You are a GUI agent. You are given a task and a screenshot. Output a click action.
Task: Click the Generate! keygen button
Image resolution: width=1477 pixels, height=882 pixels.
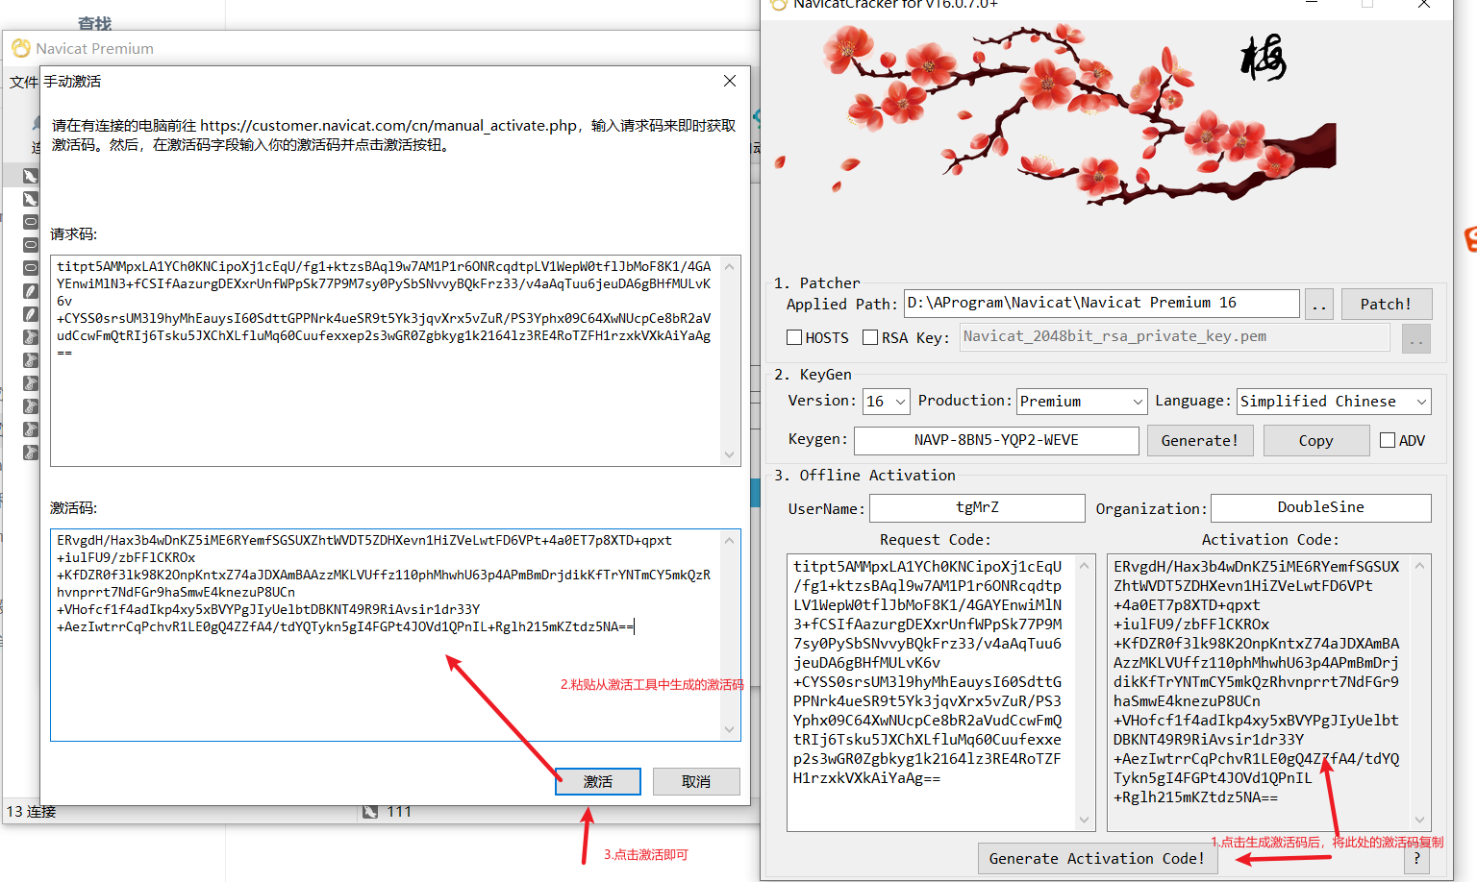coord(1199,440)
